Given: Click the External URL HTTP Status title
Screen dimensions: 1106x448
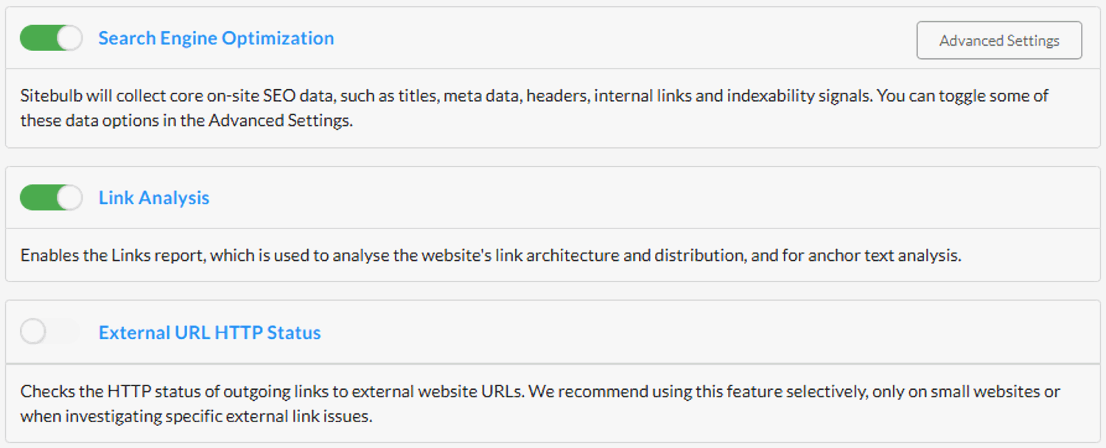Looking at the screenshot, I should point(209,332).
